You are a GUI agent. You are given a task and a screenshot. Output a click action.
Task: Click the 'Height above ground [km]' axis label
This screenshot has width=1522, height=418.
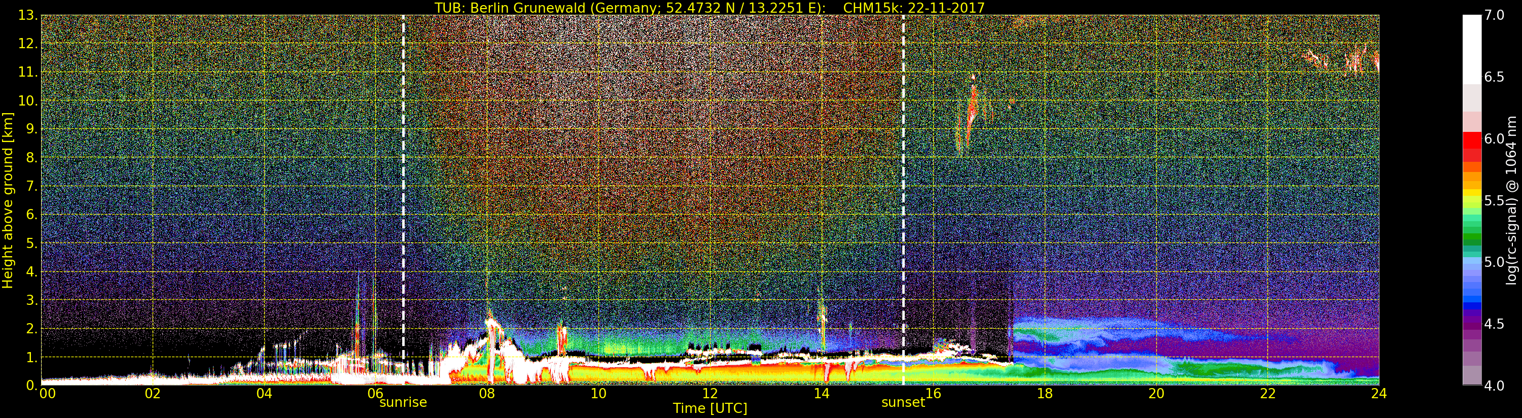tap(8, 200)
